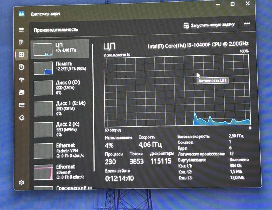
Task: Click the Кэш L2 1,5 МБ value
Action: click(x=236, y=172)
